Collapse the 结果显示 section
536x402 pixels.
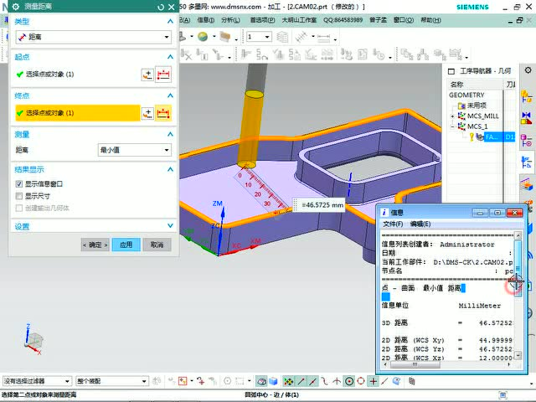(x=170, y=169)
